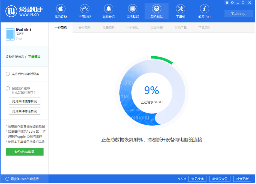Open 酷炫铃声 ringtones bell icon
The height and width of the screenshot is (184, 256).
tap(108, 11)
